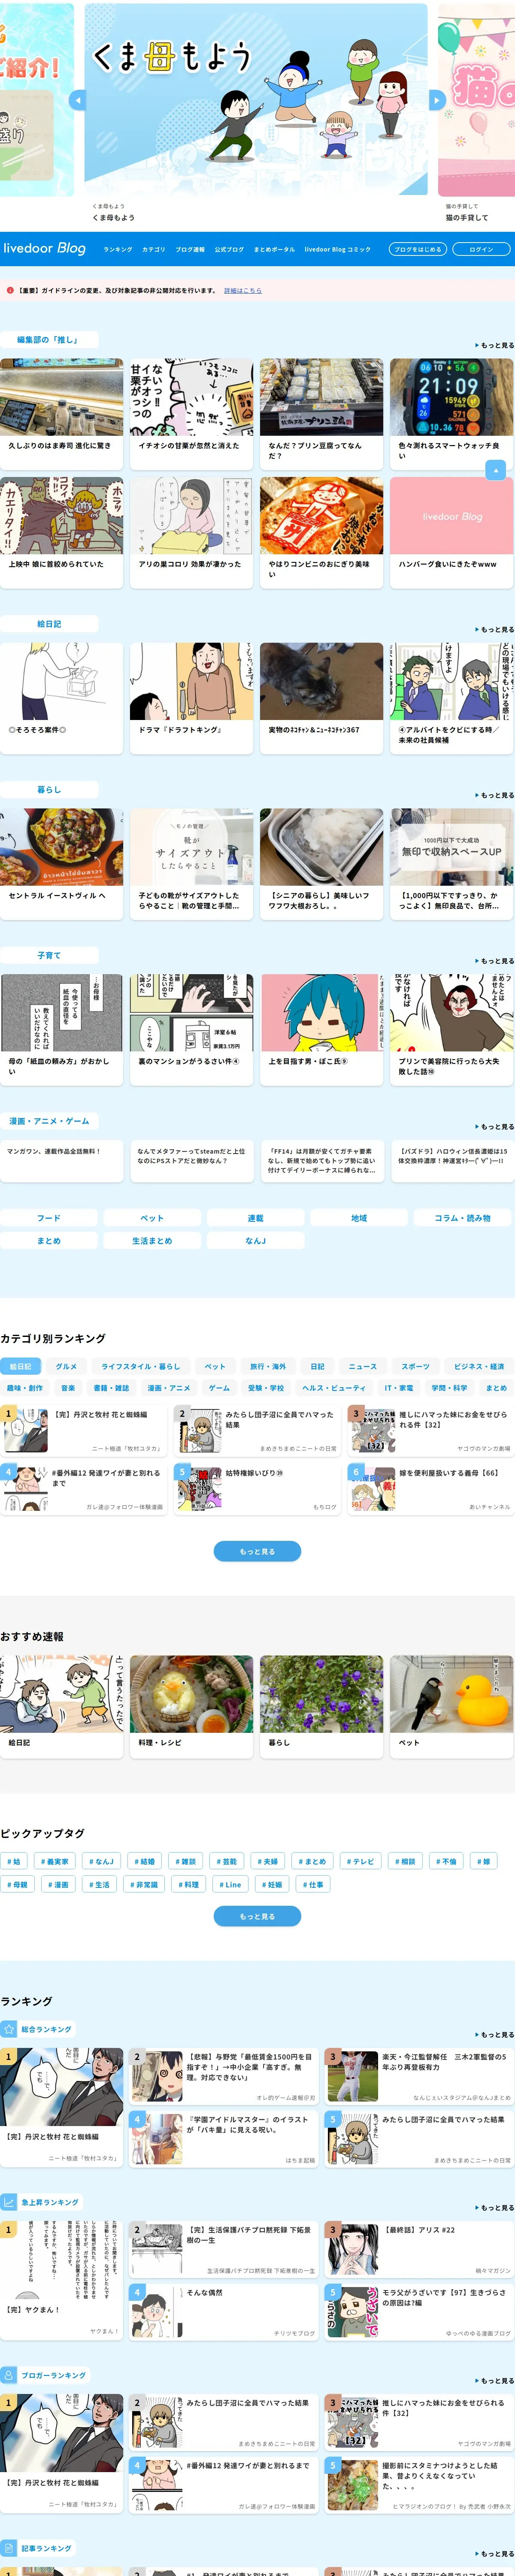This screenshot has width=515, height=2576.
Task: Open 公式ブログ in the top navigation
Action: click(x=229, y=249)
